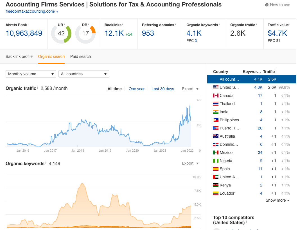Image resolution: width=298 pixels, height=230 pixels.
Task: Click Puerto Rico keywords count 20
Action: 260,128
